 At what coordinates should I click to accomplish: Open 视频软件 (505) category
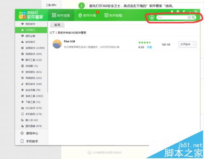click(x=31, y=54)
